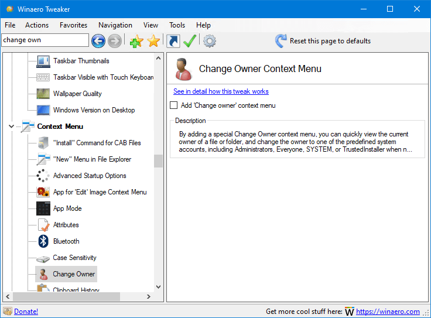Enable Add 'Change owner' context menu checkbox

174,105
